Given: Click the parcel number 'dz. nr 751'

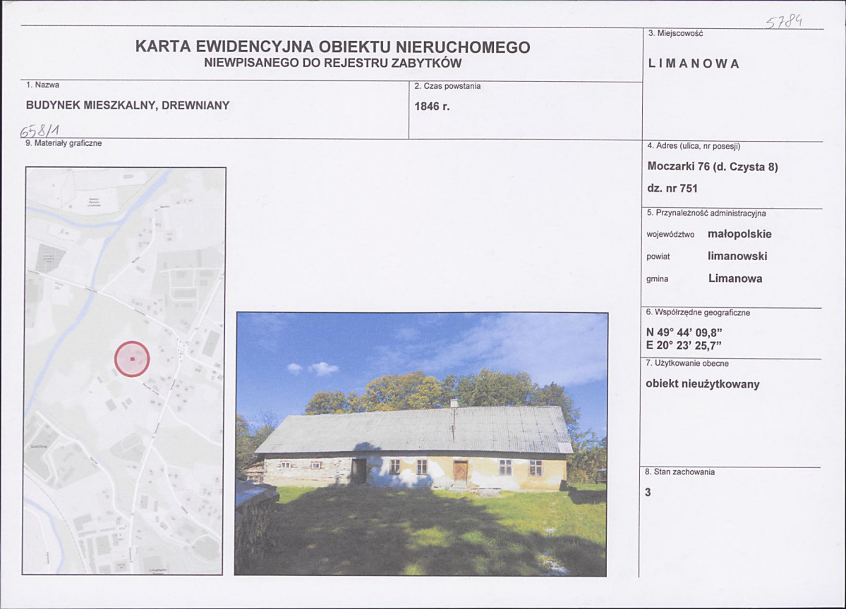Looking at the screenshot, I should click(672, 189).
